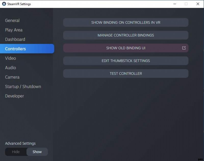
Task: Open Startup / Shutdown settings
Action: click(x=23, y=87)
